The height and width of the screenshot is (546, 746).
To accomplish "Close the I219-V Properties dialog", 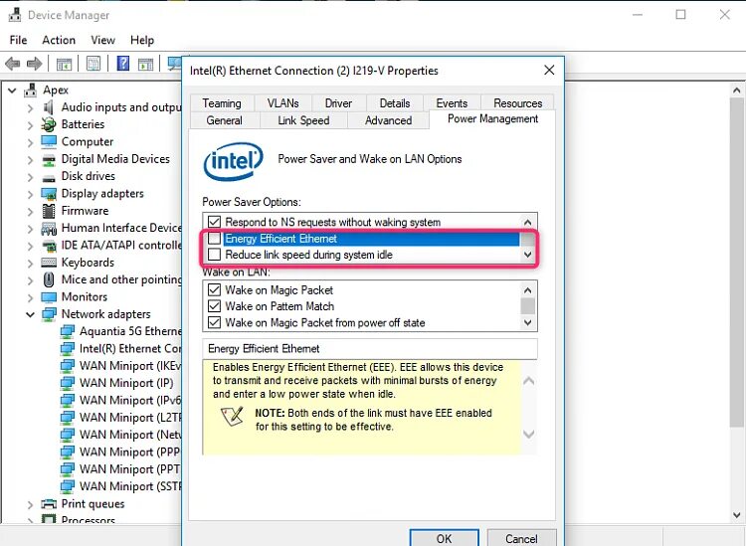I will coord(549,71).
